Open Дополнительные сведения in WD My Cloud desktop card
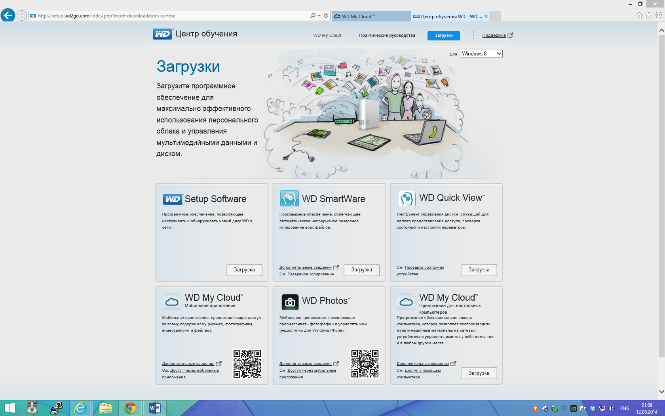 click(423, 364)
